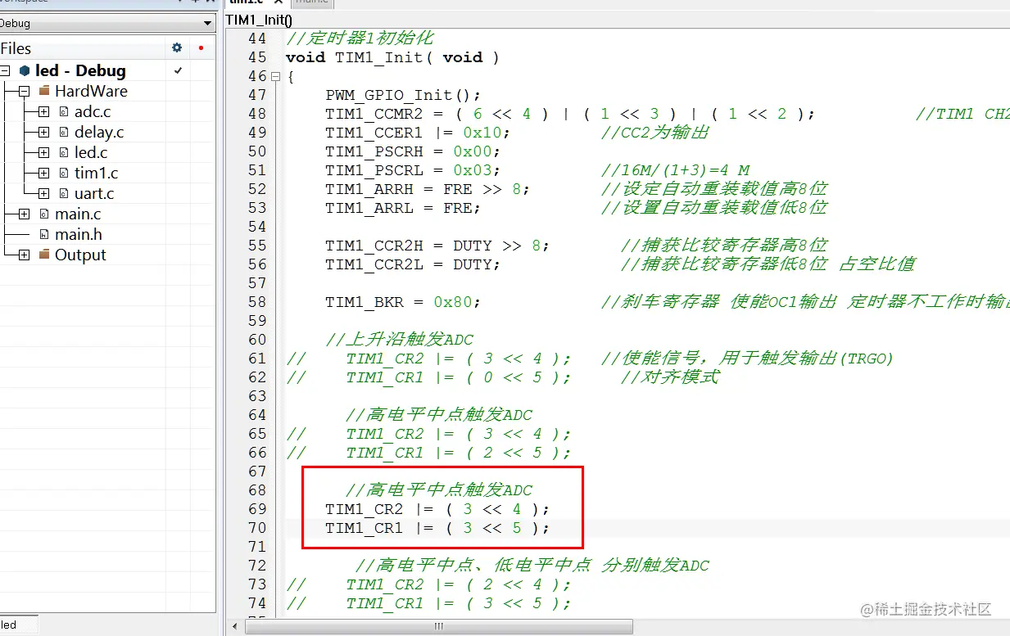Click the red dot column icon in Files header
The height and width of the screenshot is (636, 1010).
click(201, 48)
